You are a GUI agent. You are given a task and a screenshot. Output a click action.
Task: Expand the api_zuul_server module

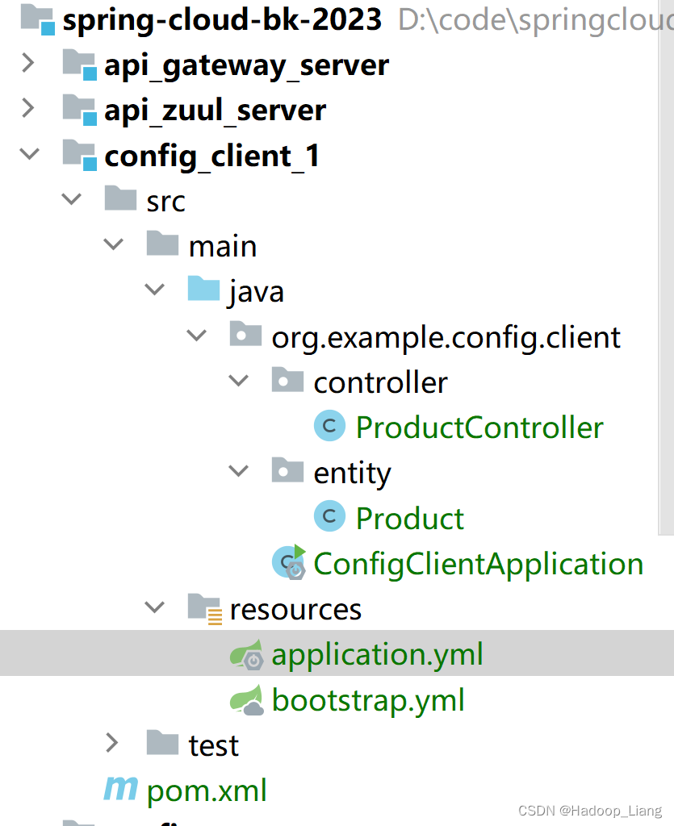(28, 108)
